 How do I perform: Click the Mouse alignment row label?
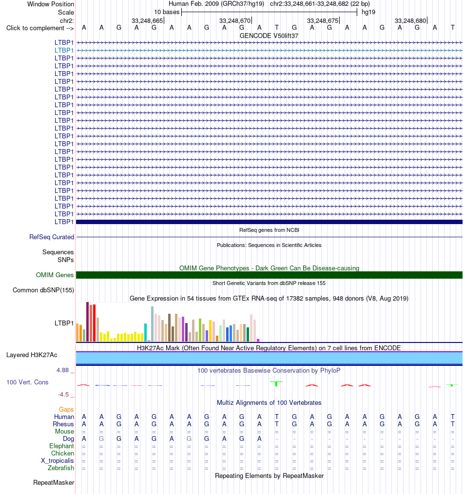click(x=65, y=431)
